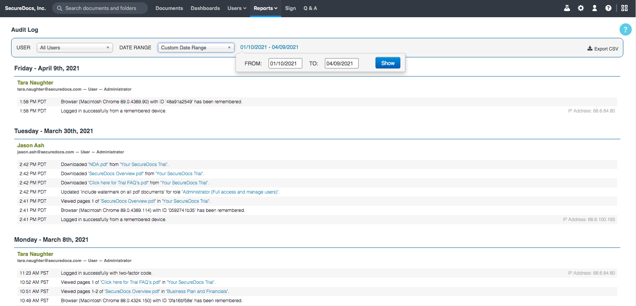Viewport: 636px width, 306px height.
Task: Open the flask icon in top bar
Action: point(567,8)
